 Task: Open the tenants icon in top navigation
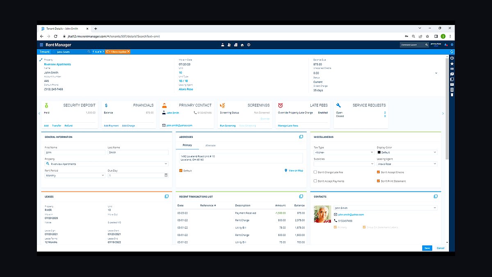click(223, 45)
